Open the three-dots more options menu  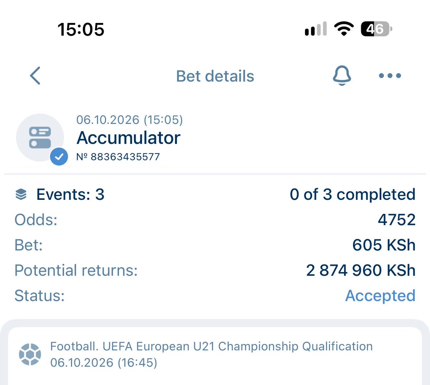(390, 76)
